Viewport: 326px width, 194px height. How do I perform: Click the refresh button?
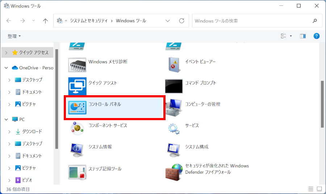click(x=181, y=21)
